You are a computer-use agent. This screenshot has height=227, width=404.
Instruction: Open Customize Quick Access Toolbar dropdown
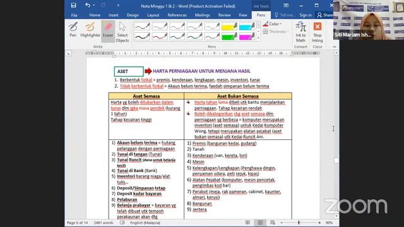(x=118, y=6)
